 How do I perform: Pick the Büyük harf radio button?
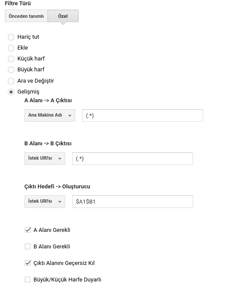tap(11, 70)
